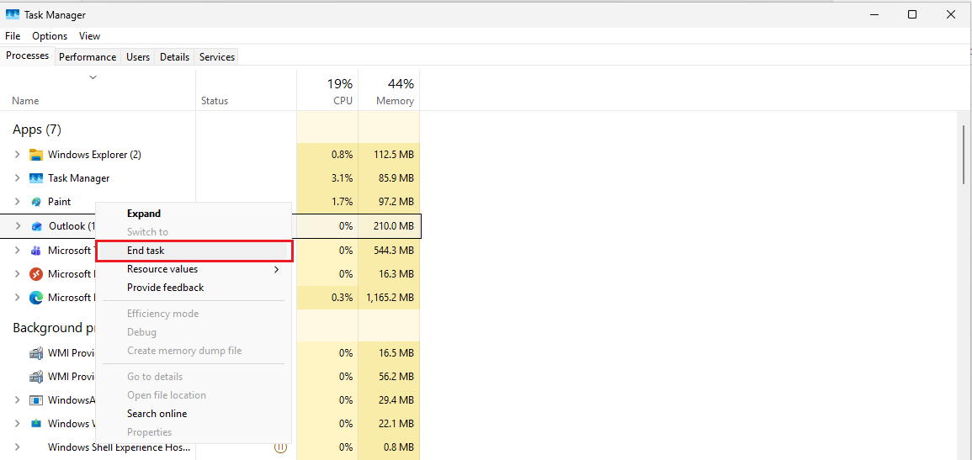Expand the Task Manager process row
The image size is (972, 460).
pos(18,178)
